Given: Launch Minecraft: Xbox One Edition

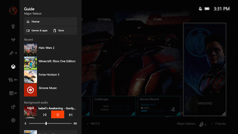Looking at the screenshot, I should [51, 63].
